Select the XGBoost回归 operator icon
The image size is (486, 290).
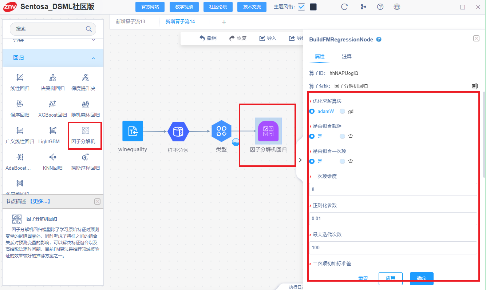[53, 104]
